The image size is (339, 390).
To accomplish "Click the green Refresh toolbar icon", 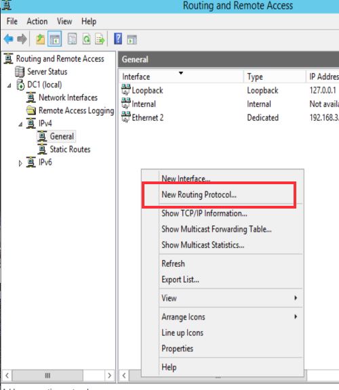I will pos(86,39).
